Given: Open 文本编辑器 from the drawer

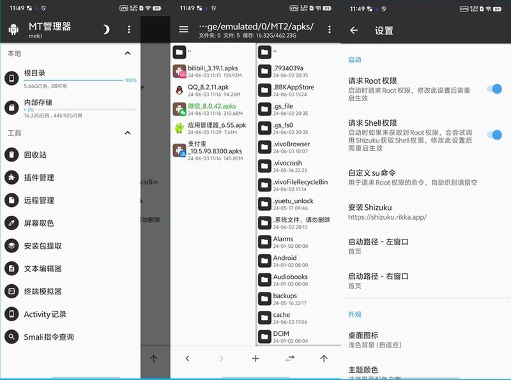Looking at the screenshot, I should pos(42,268).
